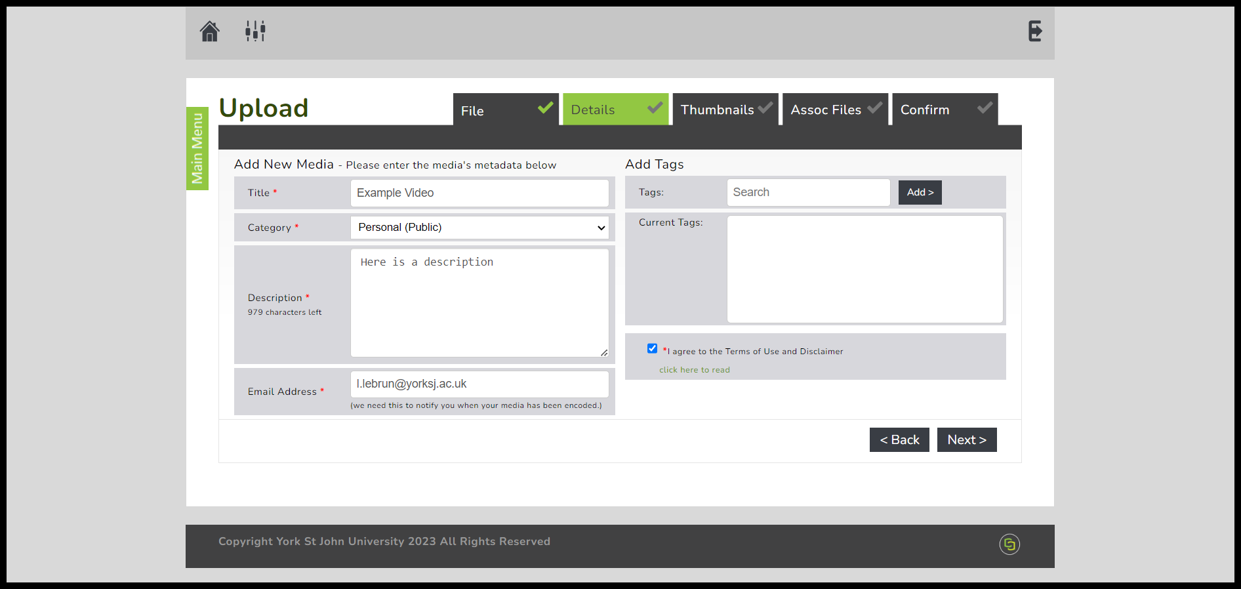This screenshot has height=589, width=1241.
Task: Click the Add > tag button
Action: click(x=920, y=192)
